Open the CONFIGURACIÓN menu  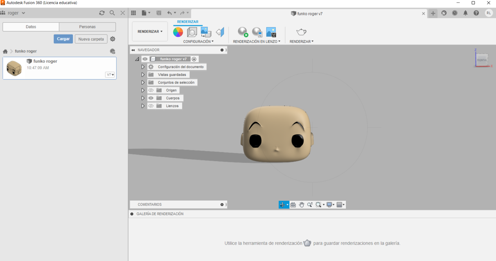click(x=198, y=41)
